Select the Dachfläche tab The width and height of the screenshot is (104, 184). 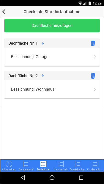coord(43,166)
